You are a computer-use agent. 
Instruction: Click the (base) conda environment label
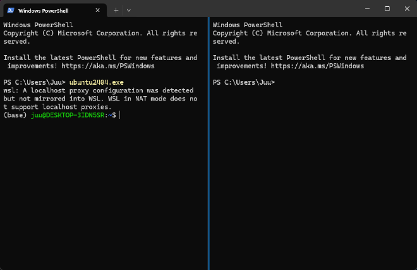point(15,115)
